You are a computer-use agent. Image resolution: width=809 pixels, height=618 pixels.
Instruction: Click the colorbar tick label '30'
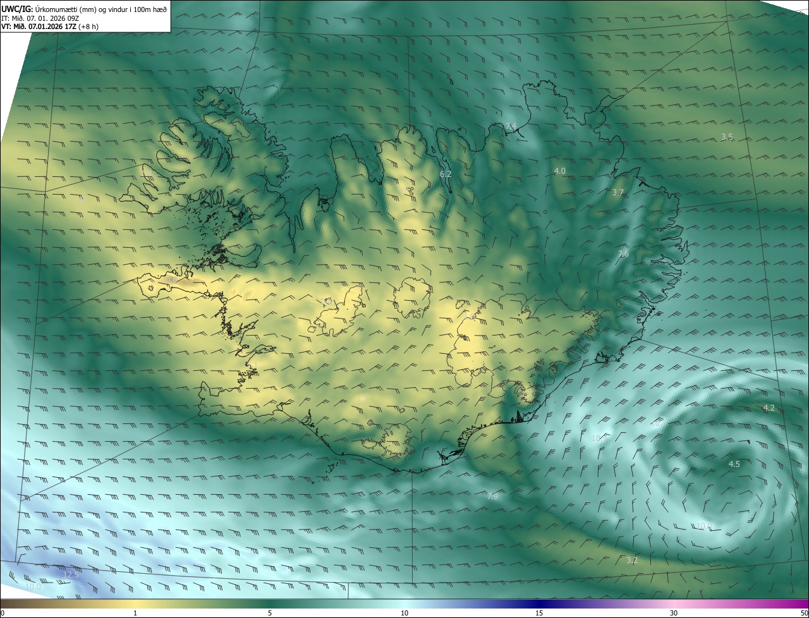click(x=674, y=613)
